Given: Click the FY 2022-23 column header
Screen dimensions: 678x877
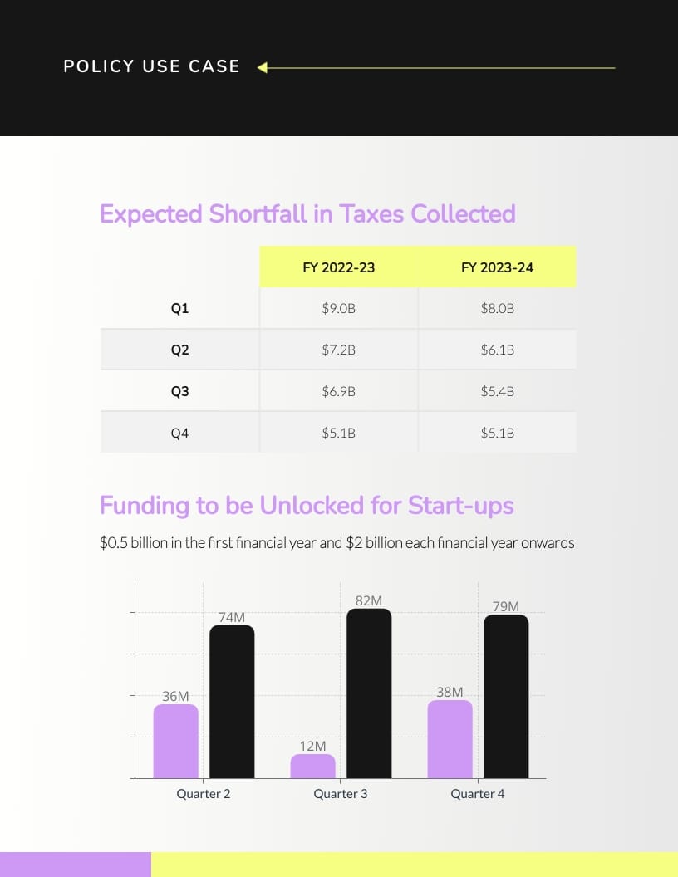Looking at the screenshot, I should (x=338, y=267).
